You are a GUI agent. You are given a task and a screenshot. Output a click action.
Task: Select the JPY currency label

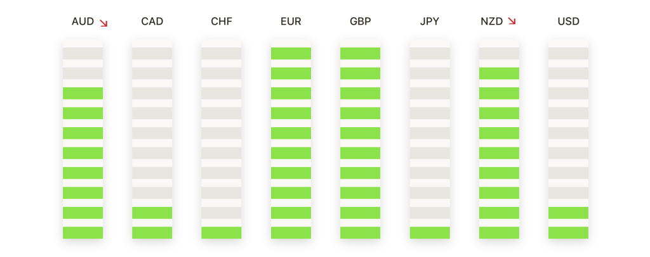[x=430, y=22]
